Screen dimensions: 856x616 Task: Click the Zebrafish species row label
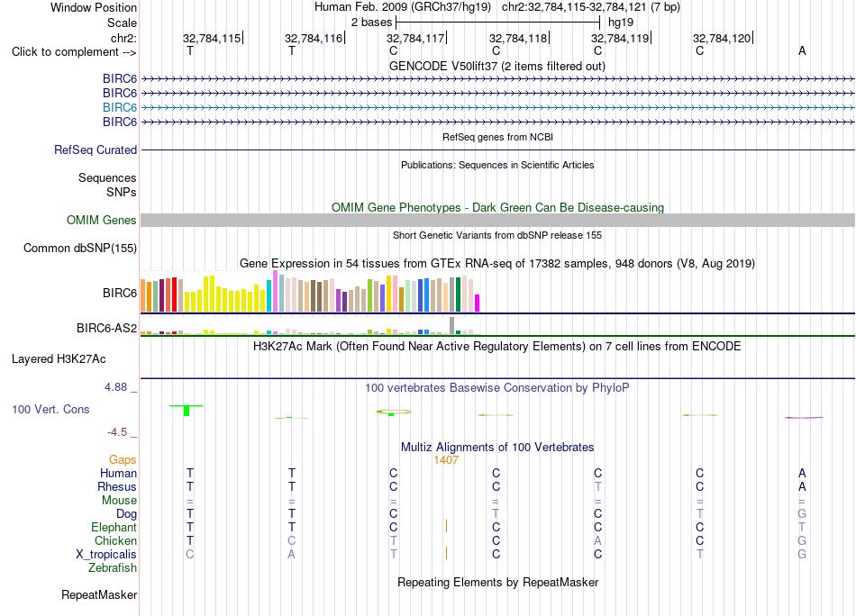[x=113, y=568]
